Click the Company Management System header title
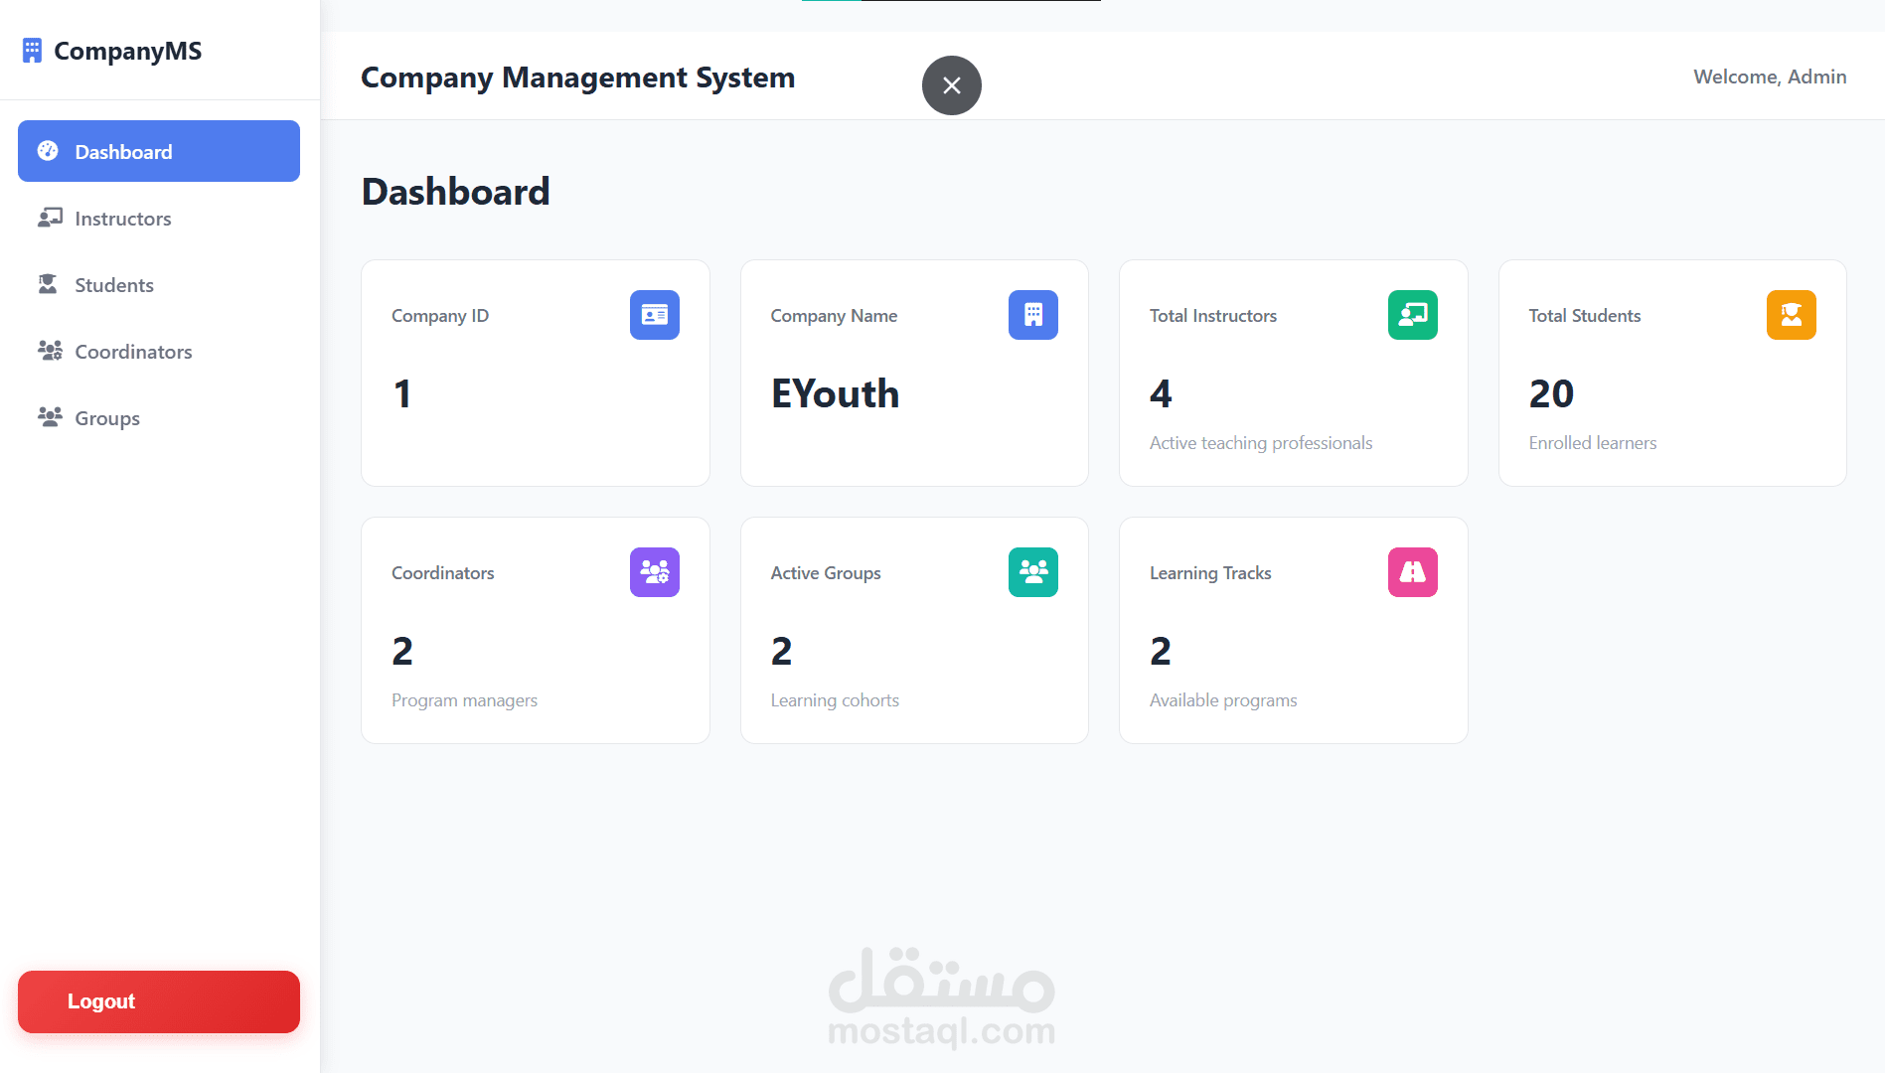 (x=577, y=77)
